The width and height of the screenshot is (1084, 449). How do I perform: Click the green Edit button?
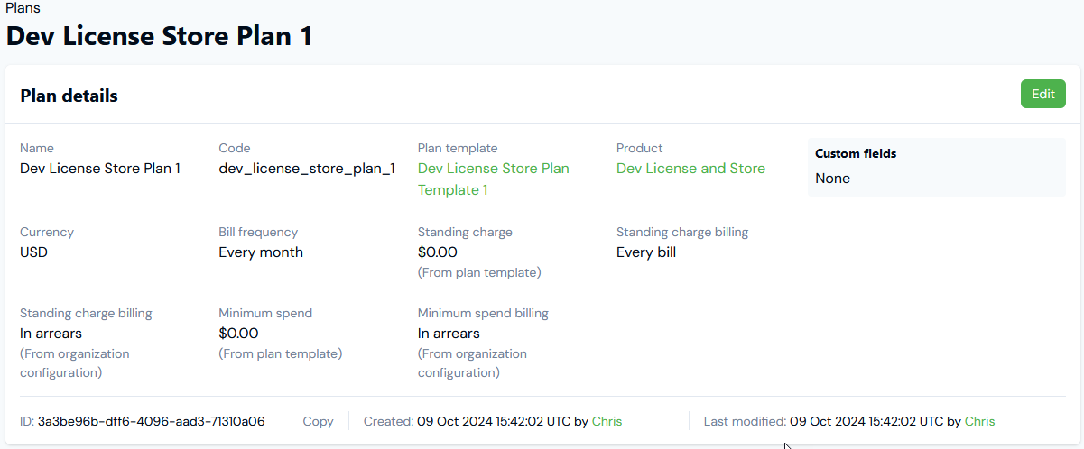click(1042, 94)
